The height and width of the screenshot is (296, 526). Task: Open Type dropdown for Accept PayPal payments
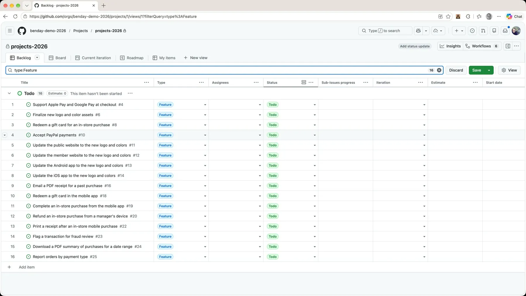(x=205, y=135)
